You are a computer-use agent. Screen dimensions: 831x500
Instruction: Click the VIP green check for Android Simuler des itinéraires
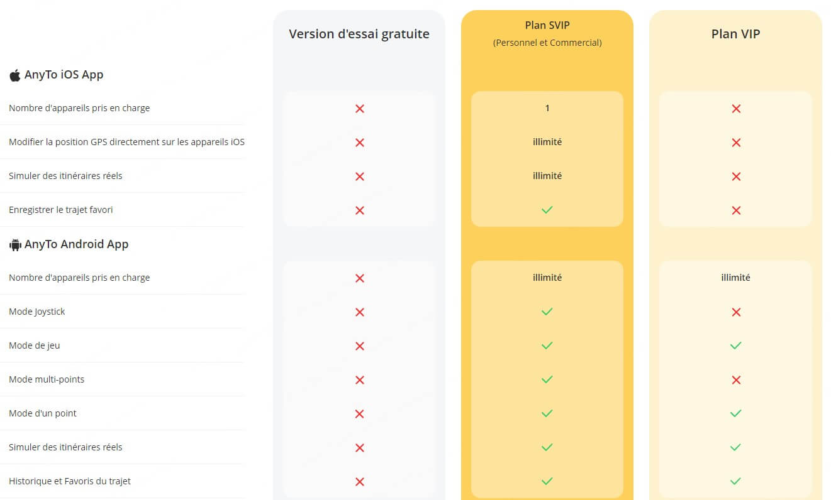click(x=735, y=447)
